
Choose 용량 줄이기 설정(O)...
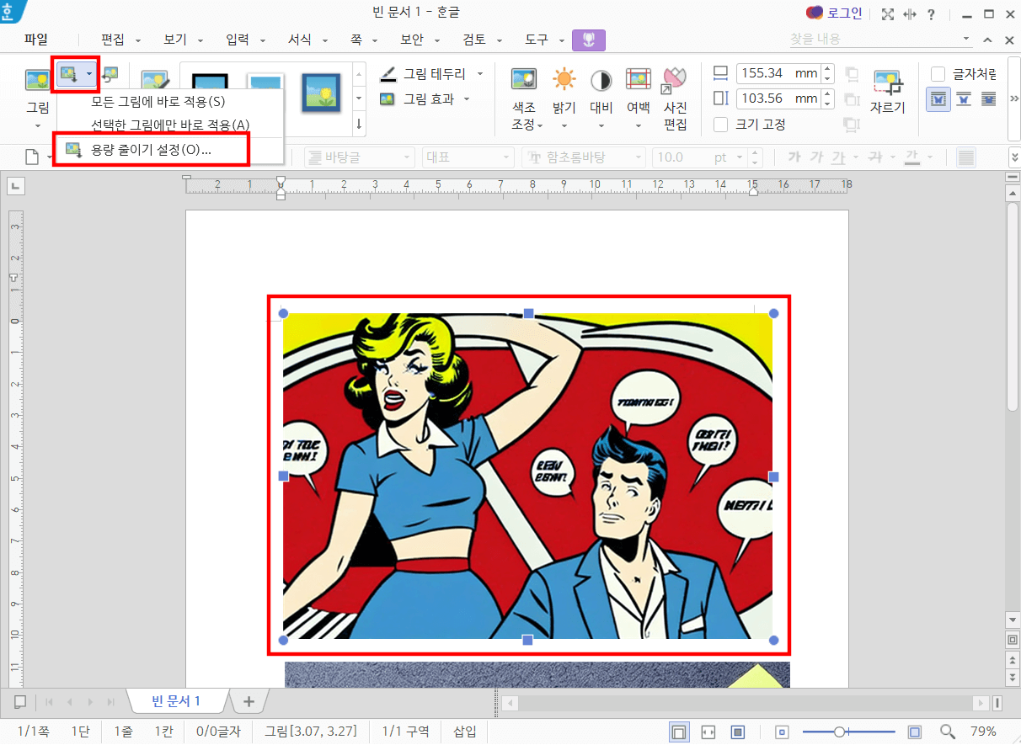coord(152,150)
